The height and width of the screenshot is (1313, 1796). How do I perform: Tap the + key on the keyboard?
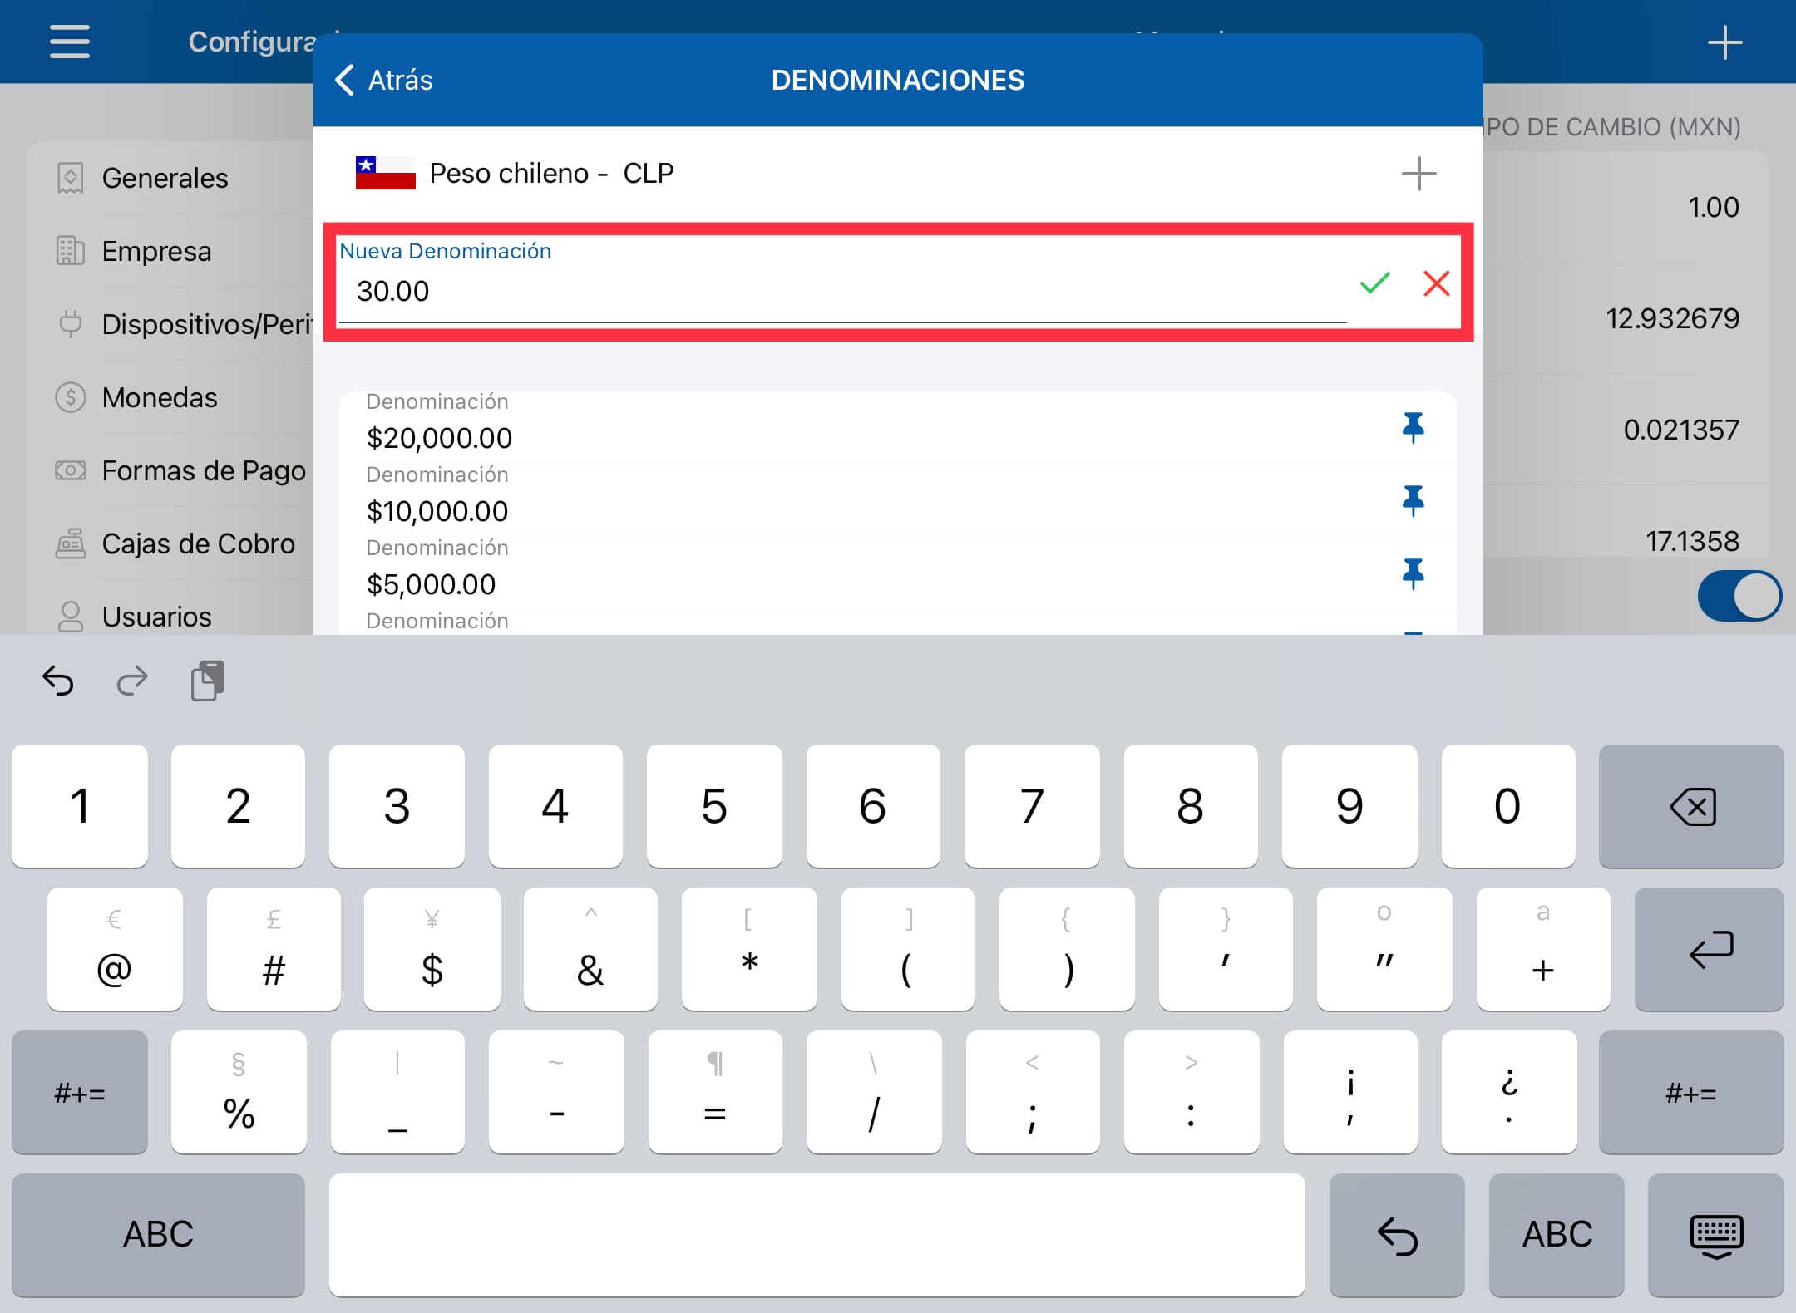(1543, 949)
